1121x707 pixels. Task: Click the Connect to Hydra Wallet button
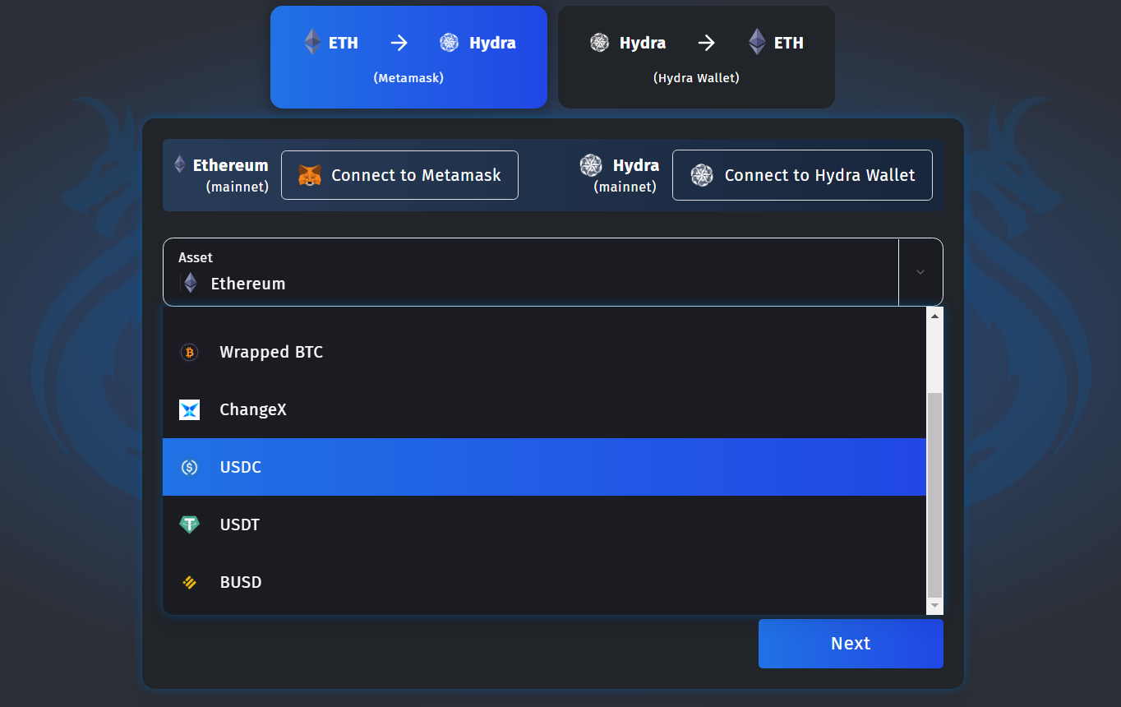coord(802,175)
